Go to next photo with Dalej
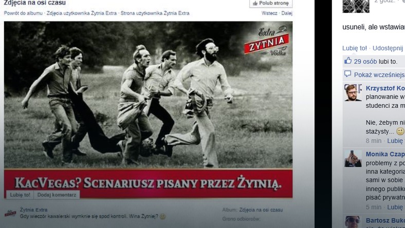The width and height of the screenshot is (405, 228). click(287, 13)
